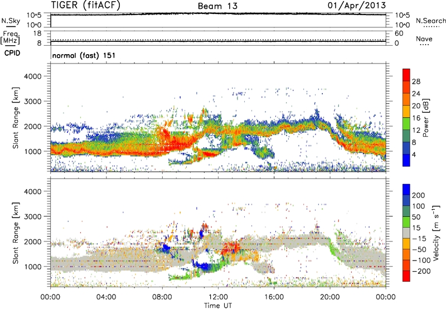Click the '60' tick on Nave axis
Viewport: 446px width, 309px height.
(399, 33)
